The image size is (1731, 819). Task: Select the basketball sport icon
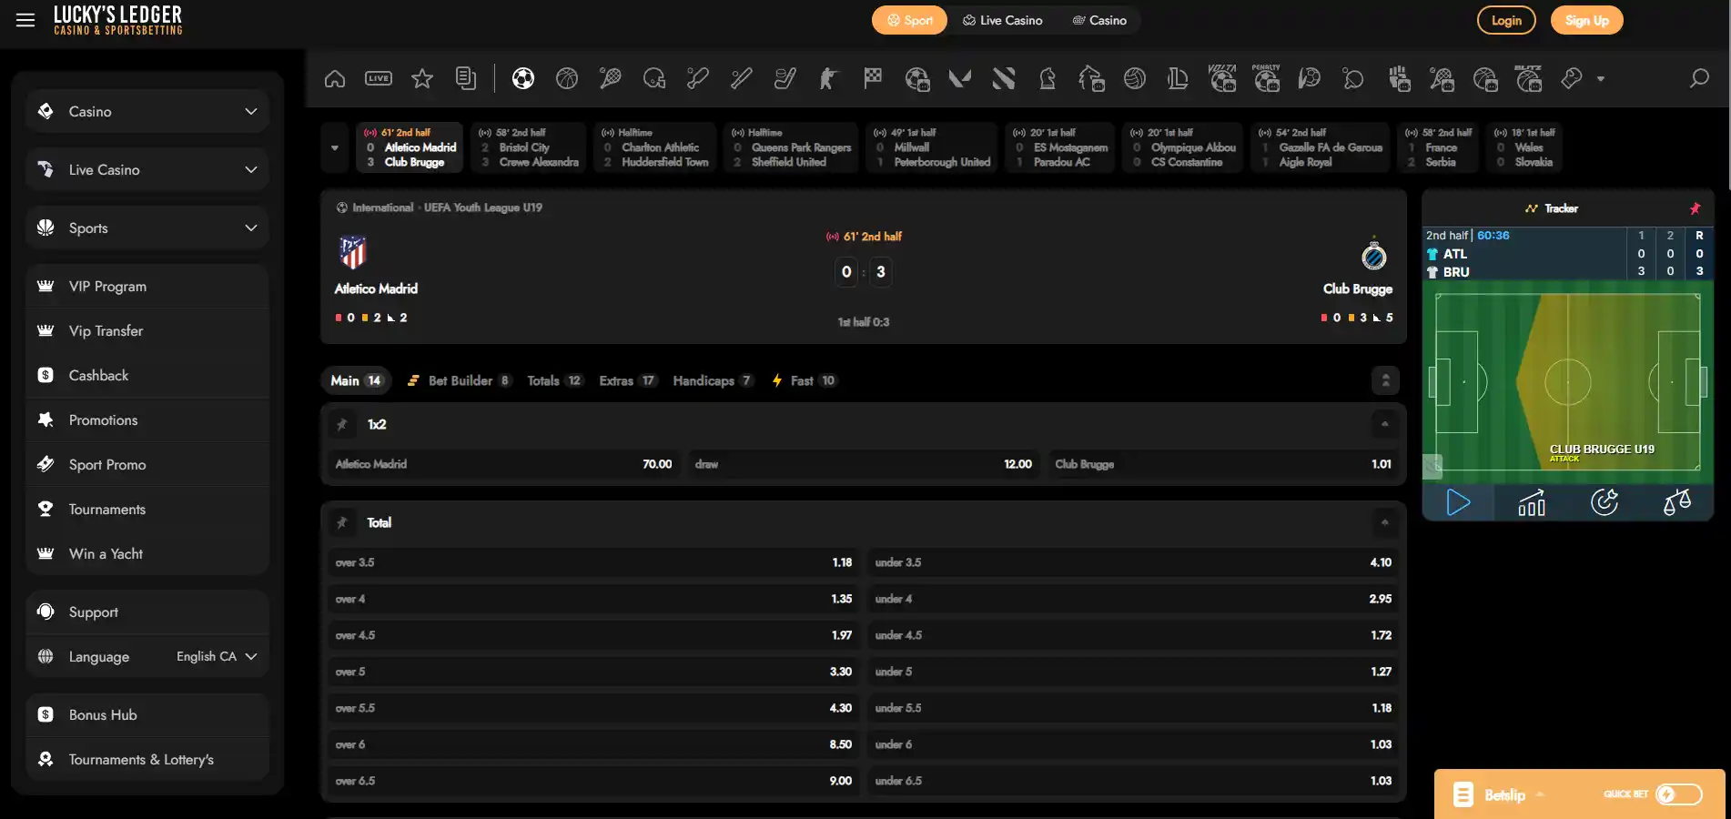tap(567, 79)
